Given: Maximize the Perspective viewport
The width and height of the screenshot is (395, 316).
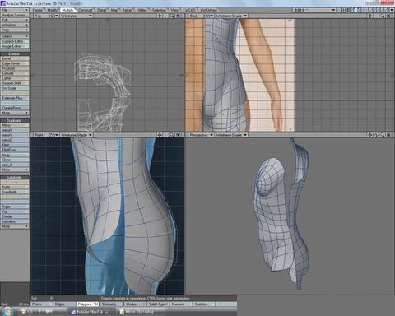Looking at the screenshot, I should tap(388, 135).
